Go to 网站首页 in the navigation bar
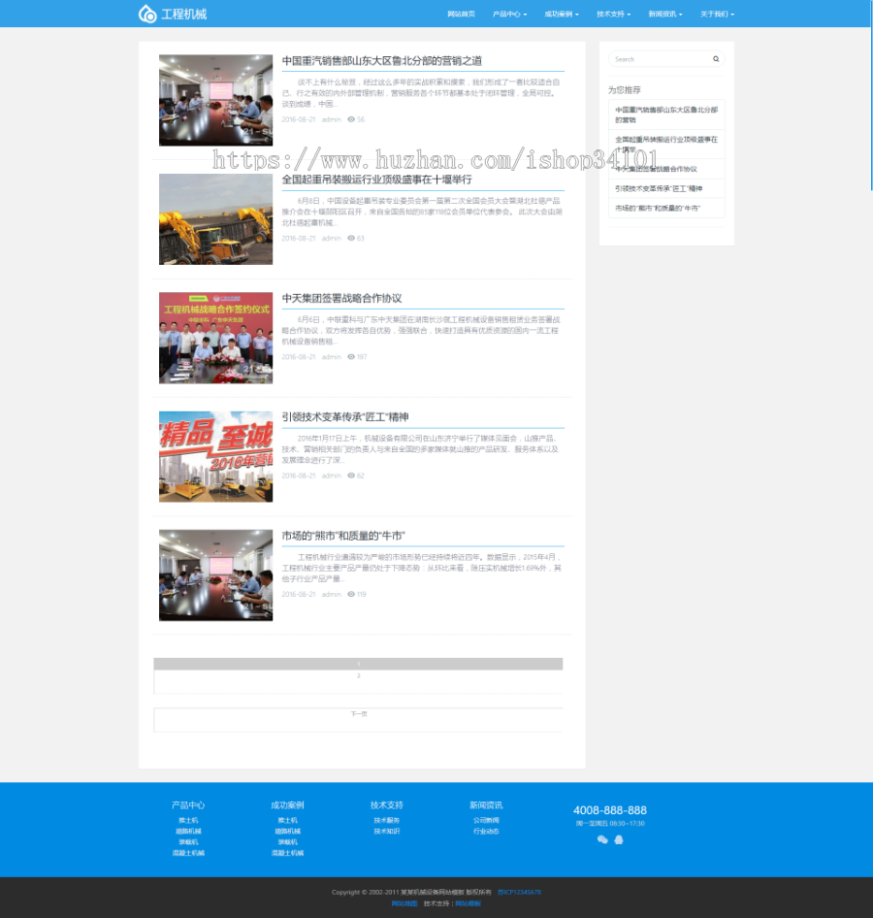Screen dimensions: 873x918 (461, 14)
